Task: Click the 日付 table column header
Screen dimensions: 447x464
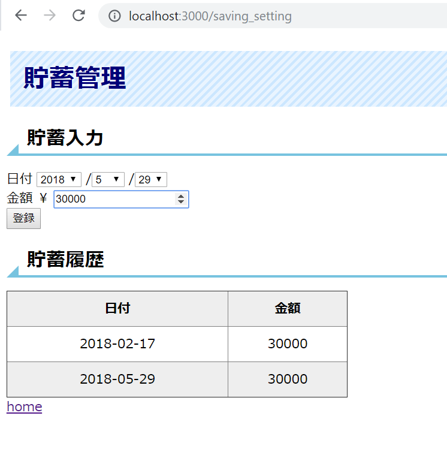Action: coord(117,309)
